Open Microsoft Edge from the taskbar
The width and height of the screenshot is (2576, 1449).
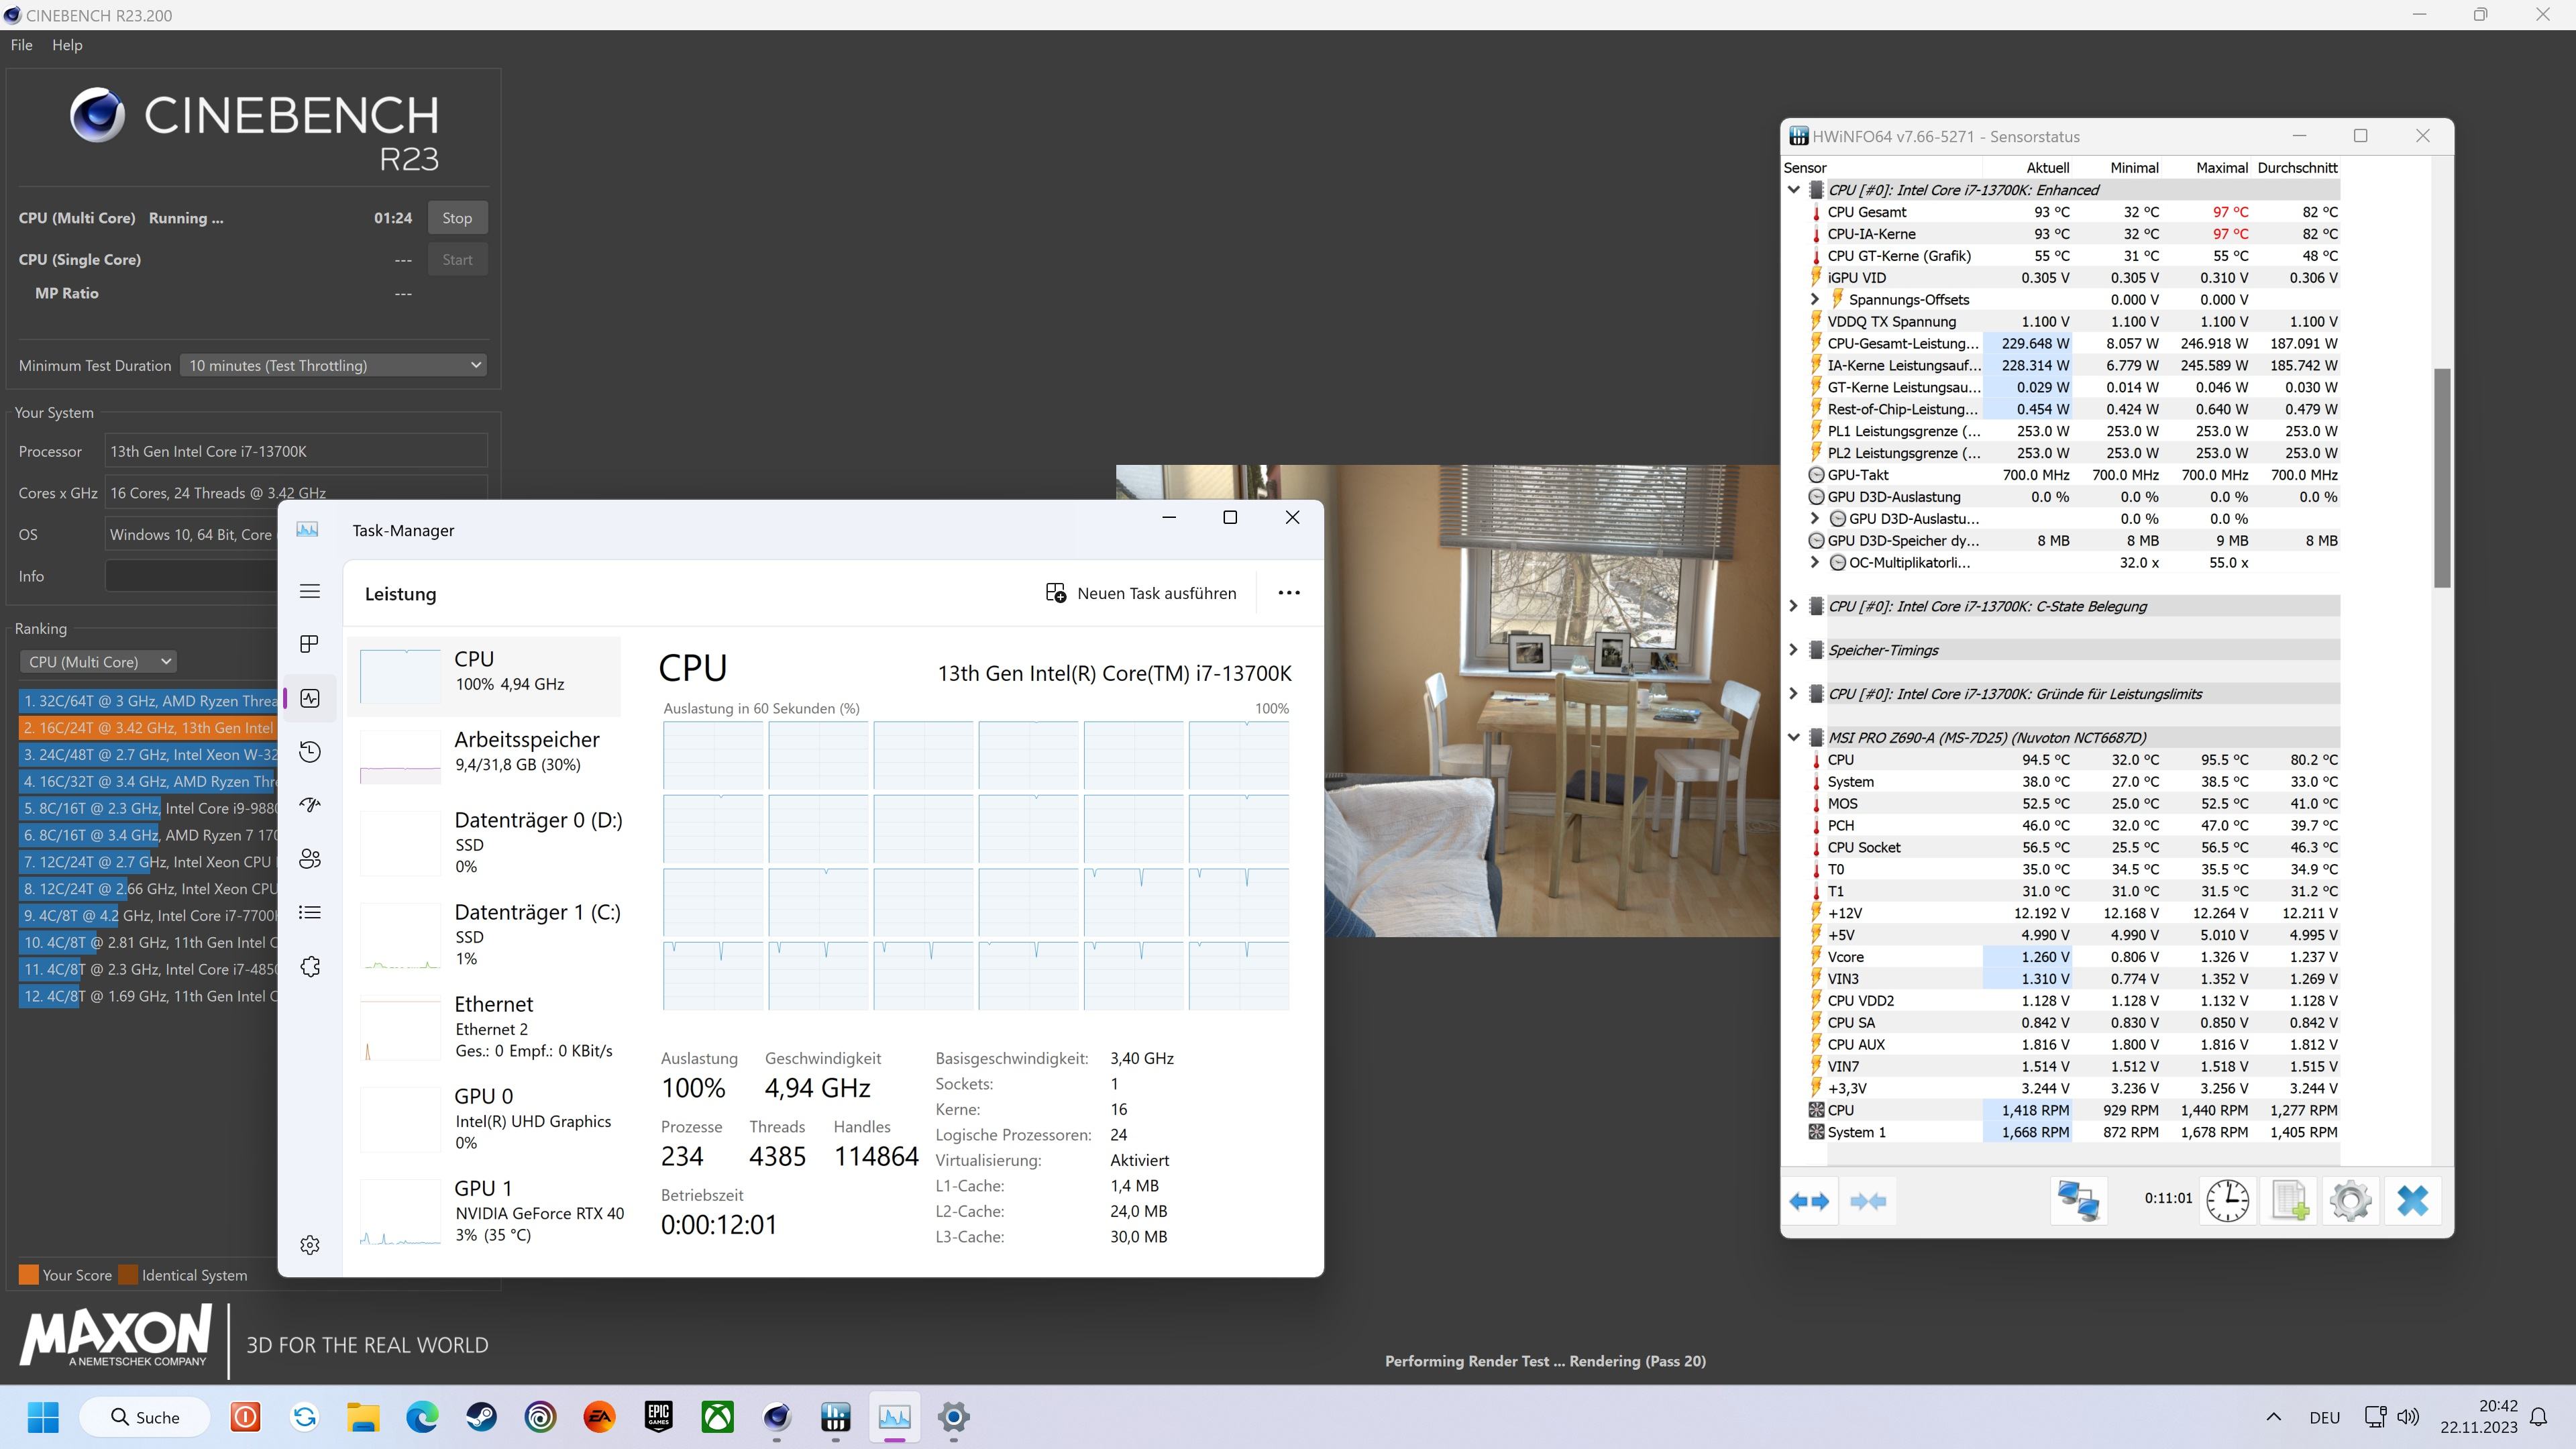422,1417
